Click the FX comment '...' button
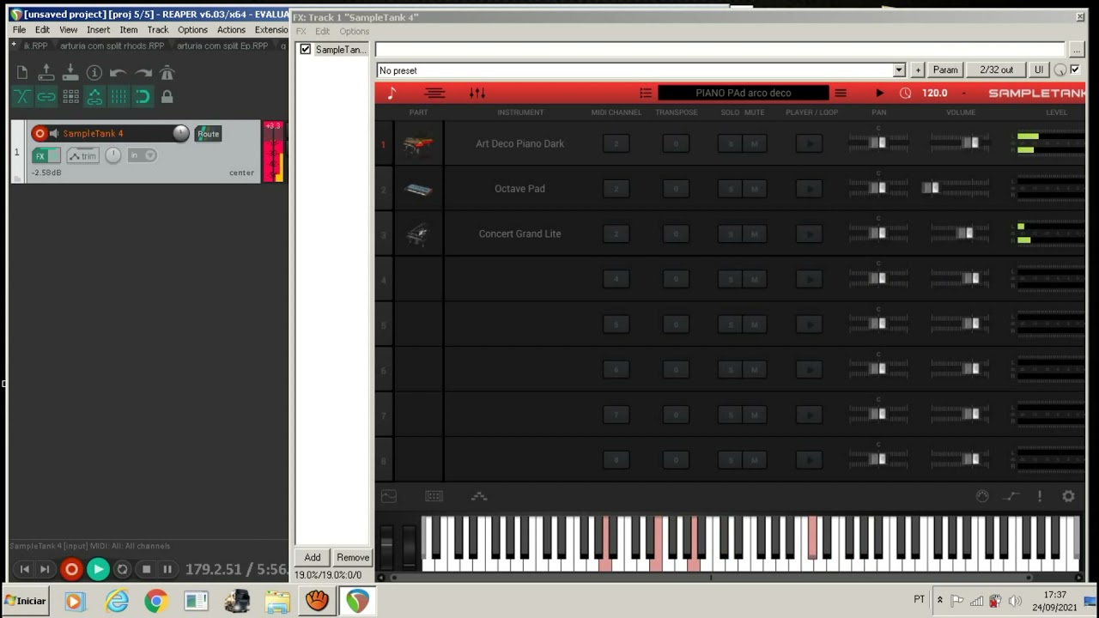 (1076, 51)
